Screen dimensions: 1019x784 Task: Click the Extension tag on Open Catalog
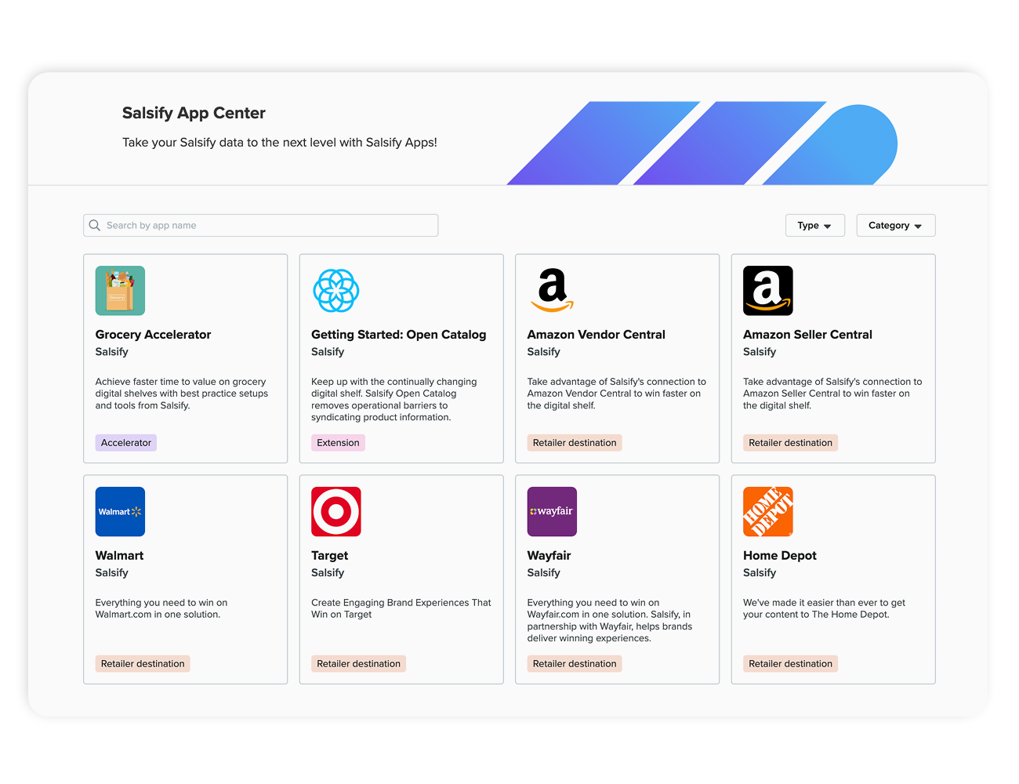[338, 443]
